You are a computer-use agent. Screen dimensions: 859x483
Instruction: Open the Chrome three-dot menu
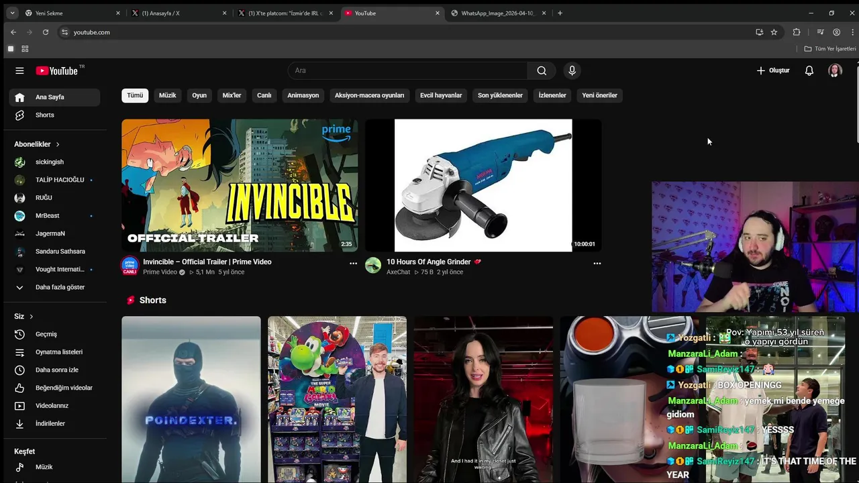pos(851,32)
